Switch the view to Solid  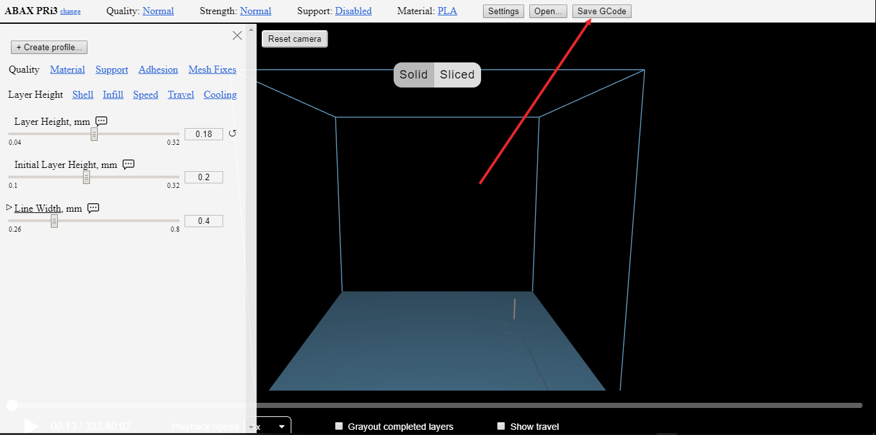click(414, 75)
